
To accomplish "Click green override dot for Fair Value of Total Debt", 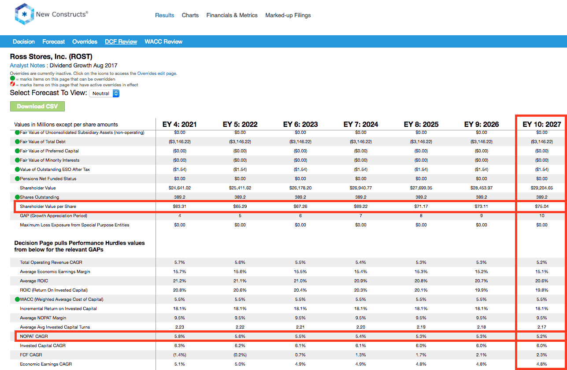I will coord(17,142).
